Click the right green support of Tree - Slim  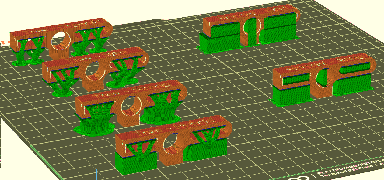pos(122,74)
